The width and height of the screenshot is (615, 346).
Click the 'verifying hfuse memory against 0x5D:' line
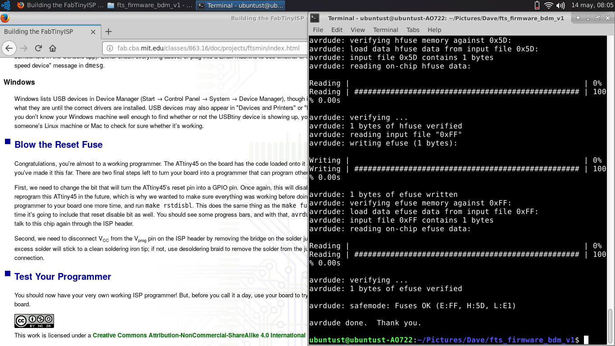pyautogui.click(x=410, y=40)
